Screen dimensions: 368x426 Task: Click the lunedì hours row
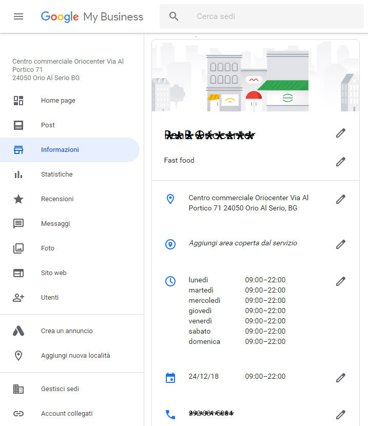click(x=237, y=280)
